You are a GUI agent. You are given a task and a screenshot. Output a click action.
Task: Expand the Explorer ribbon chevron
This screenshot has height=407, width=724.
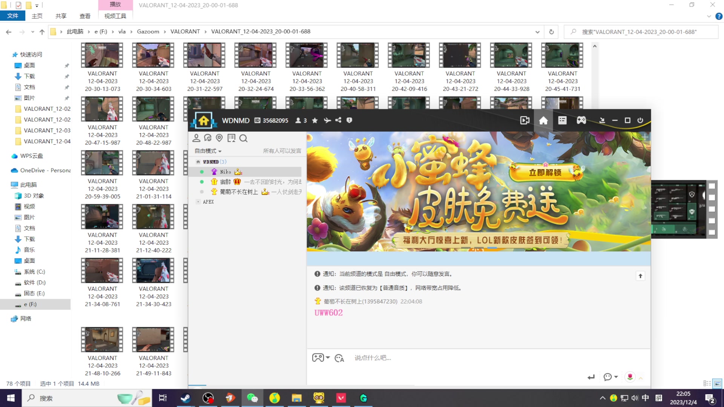click(709, 16)
